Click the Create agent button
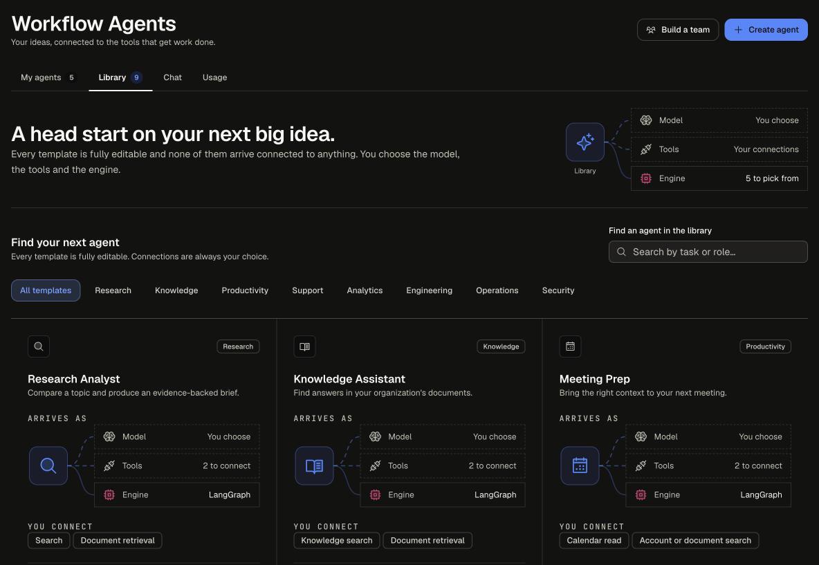819x565 pixels. click(x=766, y=30)
